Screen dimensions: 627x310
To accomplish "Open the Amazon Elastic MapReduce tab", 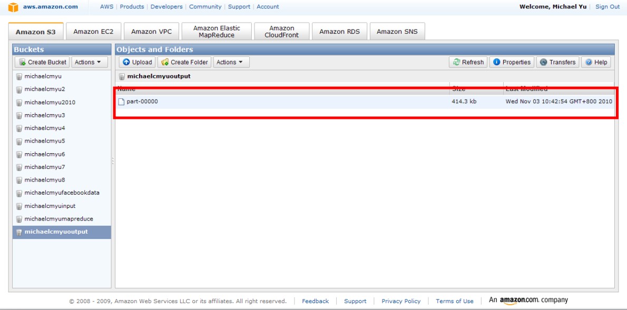I will tap(217, 32).
